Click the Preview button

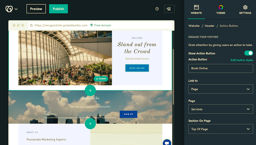36,9
